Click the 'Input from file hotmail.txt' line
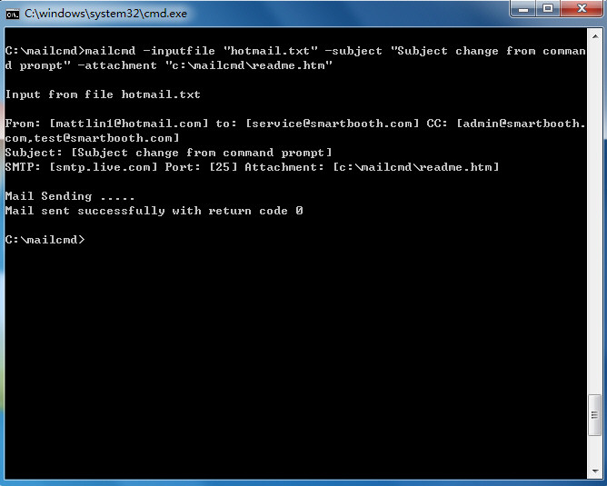This screenshot has height=486, width=607. (103, 94)
